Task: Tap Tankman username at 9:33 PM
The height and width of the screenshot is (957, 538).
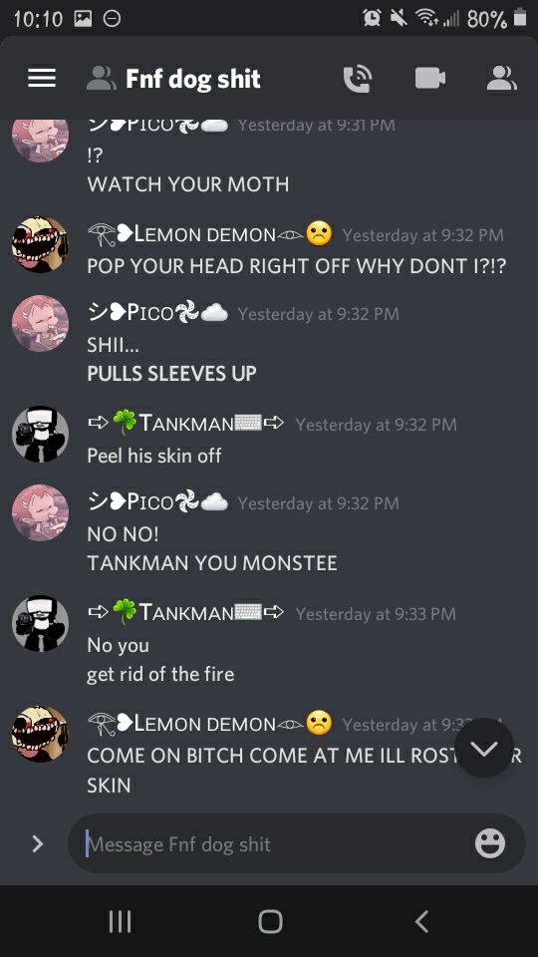Action: click(186, 611)
